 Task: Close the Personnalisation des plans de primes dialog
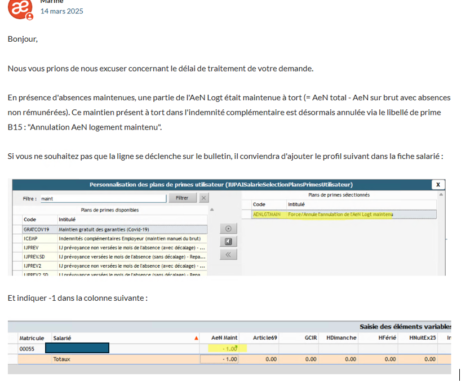[438, 185]
